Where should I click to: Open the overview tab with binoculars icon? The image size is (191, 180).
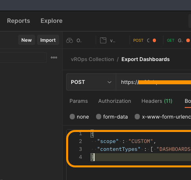click(74, 41)
